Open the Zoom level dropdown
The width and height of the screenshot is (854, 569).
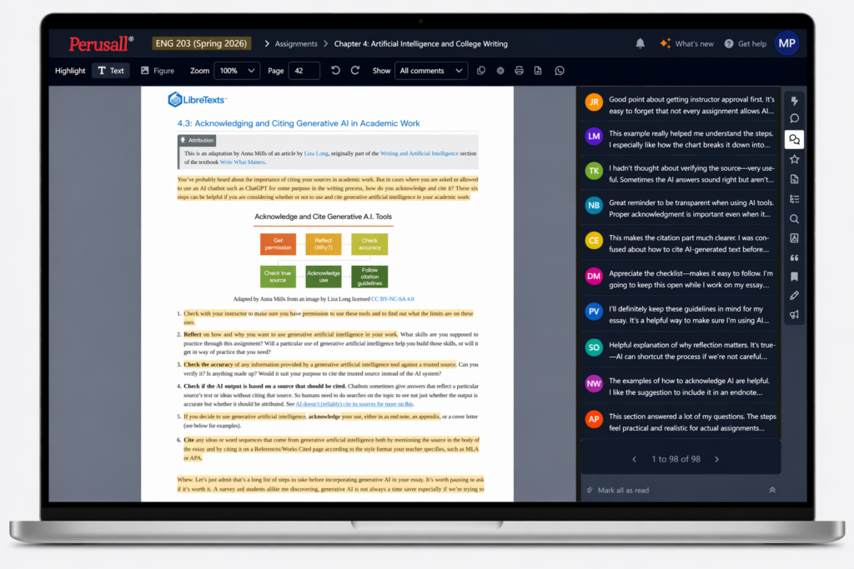[x=237, y=71]
